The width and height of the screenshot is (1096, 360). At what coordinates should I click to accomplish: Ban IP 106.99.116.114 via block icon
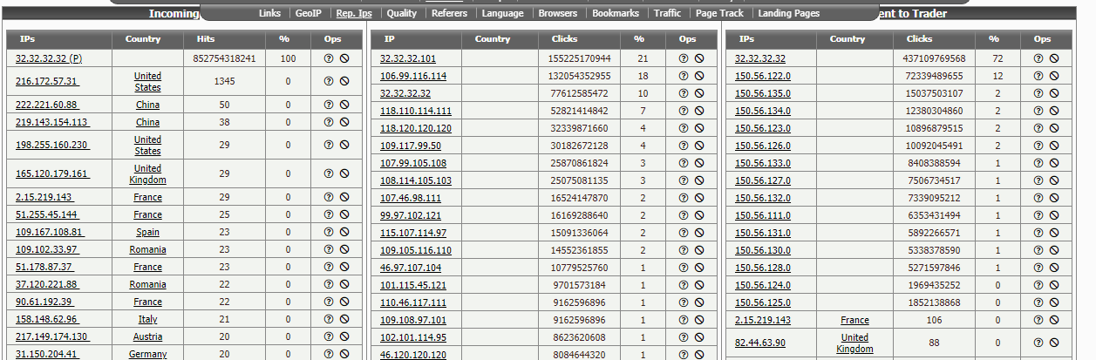coord(699,76)
